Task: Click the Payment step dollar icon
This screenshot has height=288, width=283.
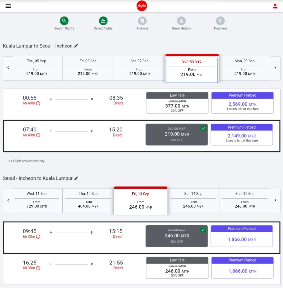Action: pos(220,21)
